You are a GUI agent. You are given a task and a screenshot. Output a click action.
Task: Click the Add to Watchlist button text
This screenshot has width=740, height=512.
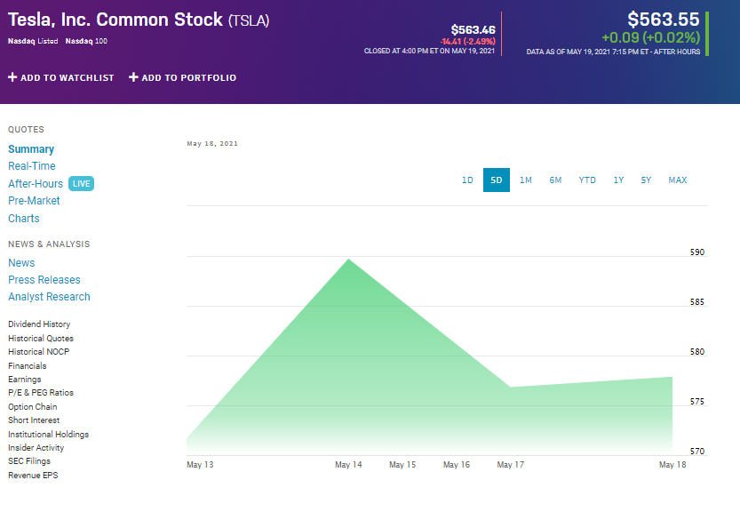tap(68, 78)
